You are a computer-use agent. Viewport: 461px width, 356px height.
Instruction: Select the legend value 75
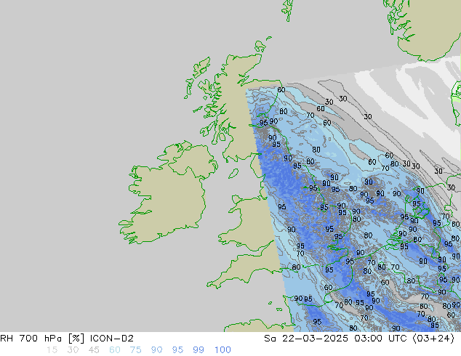[x=135, y=350]
